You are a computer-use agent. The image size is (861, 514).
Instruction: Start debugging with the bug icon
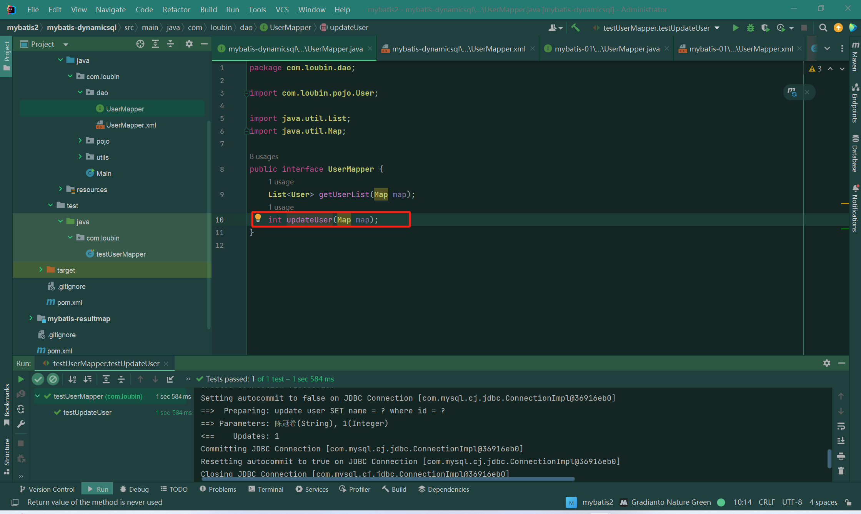coord(750,28)
